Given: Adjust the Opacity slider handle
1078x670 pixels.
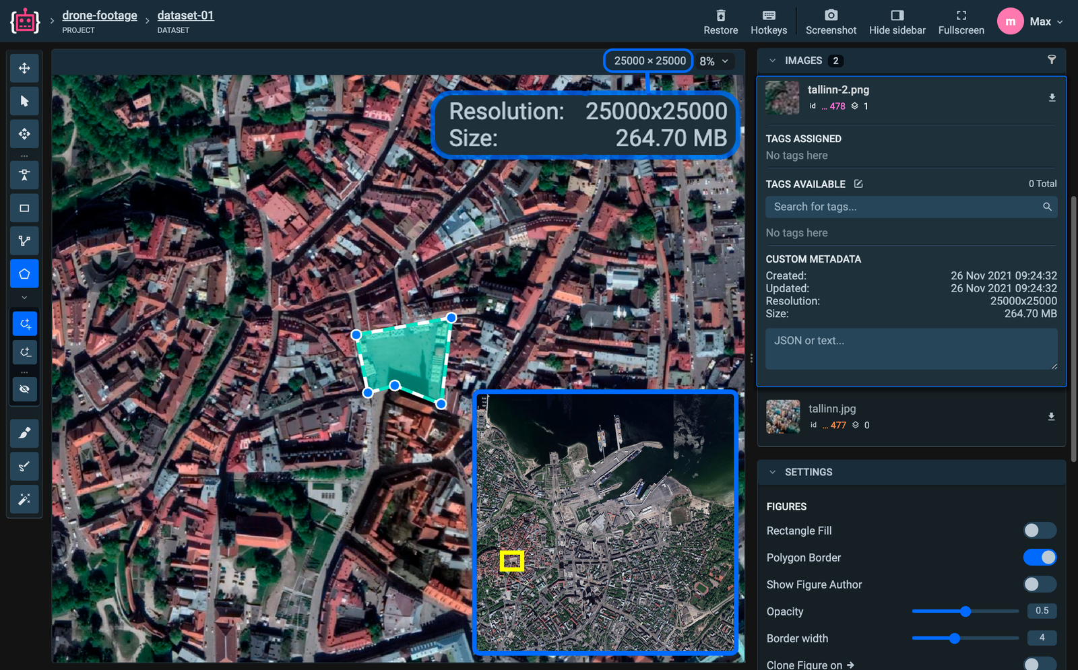Looking at the screenshot, I should pyautogui.click(x=965, y=611).
